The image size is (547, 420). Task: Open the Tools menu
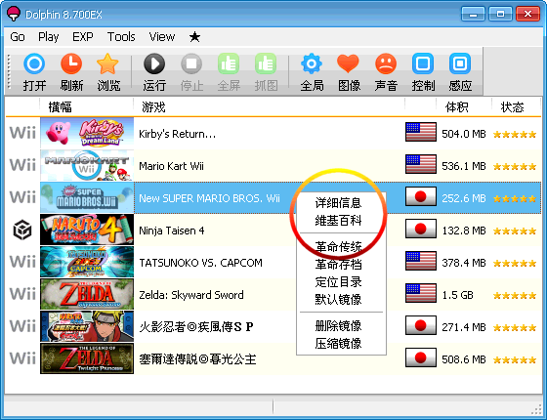(121, 37)
